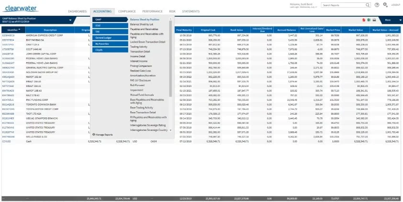Open the help question mark icon
403x202 pixels.
tap(377, 5)
